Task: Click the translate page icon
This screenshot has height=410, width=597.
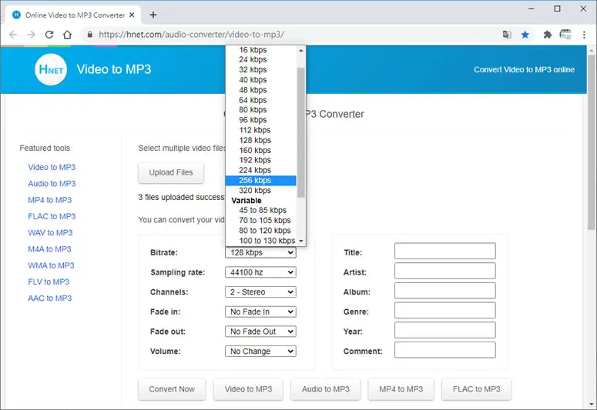Action: pyautogui.click(x=507, y=35)
